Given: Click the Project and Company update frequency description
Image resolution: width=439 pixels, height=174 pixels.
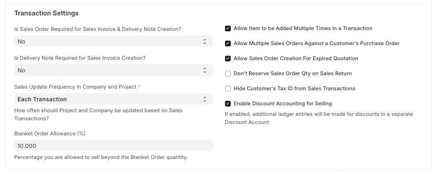Looking at the screenshot, I should click(98, 114).
